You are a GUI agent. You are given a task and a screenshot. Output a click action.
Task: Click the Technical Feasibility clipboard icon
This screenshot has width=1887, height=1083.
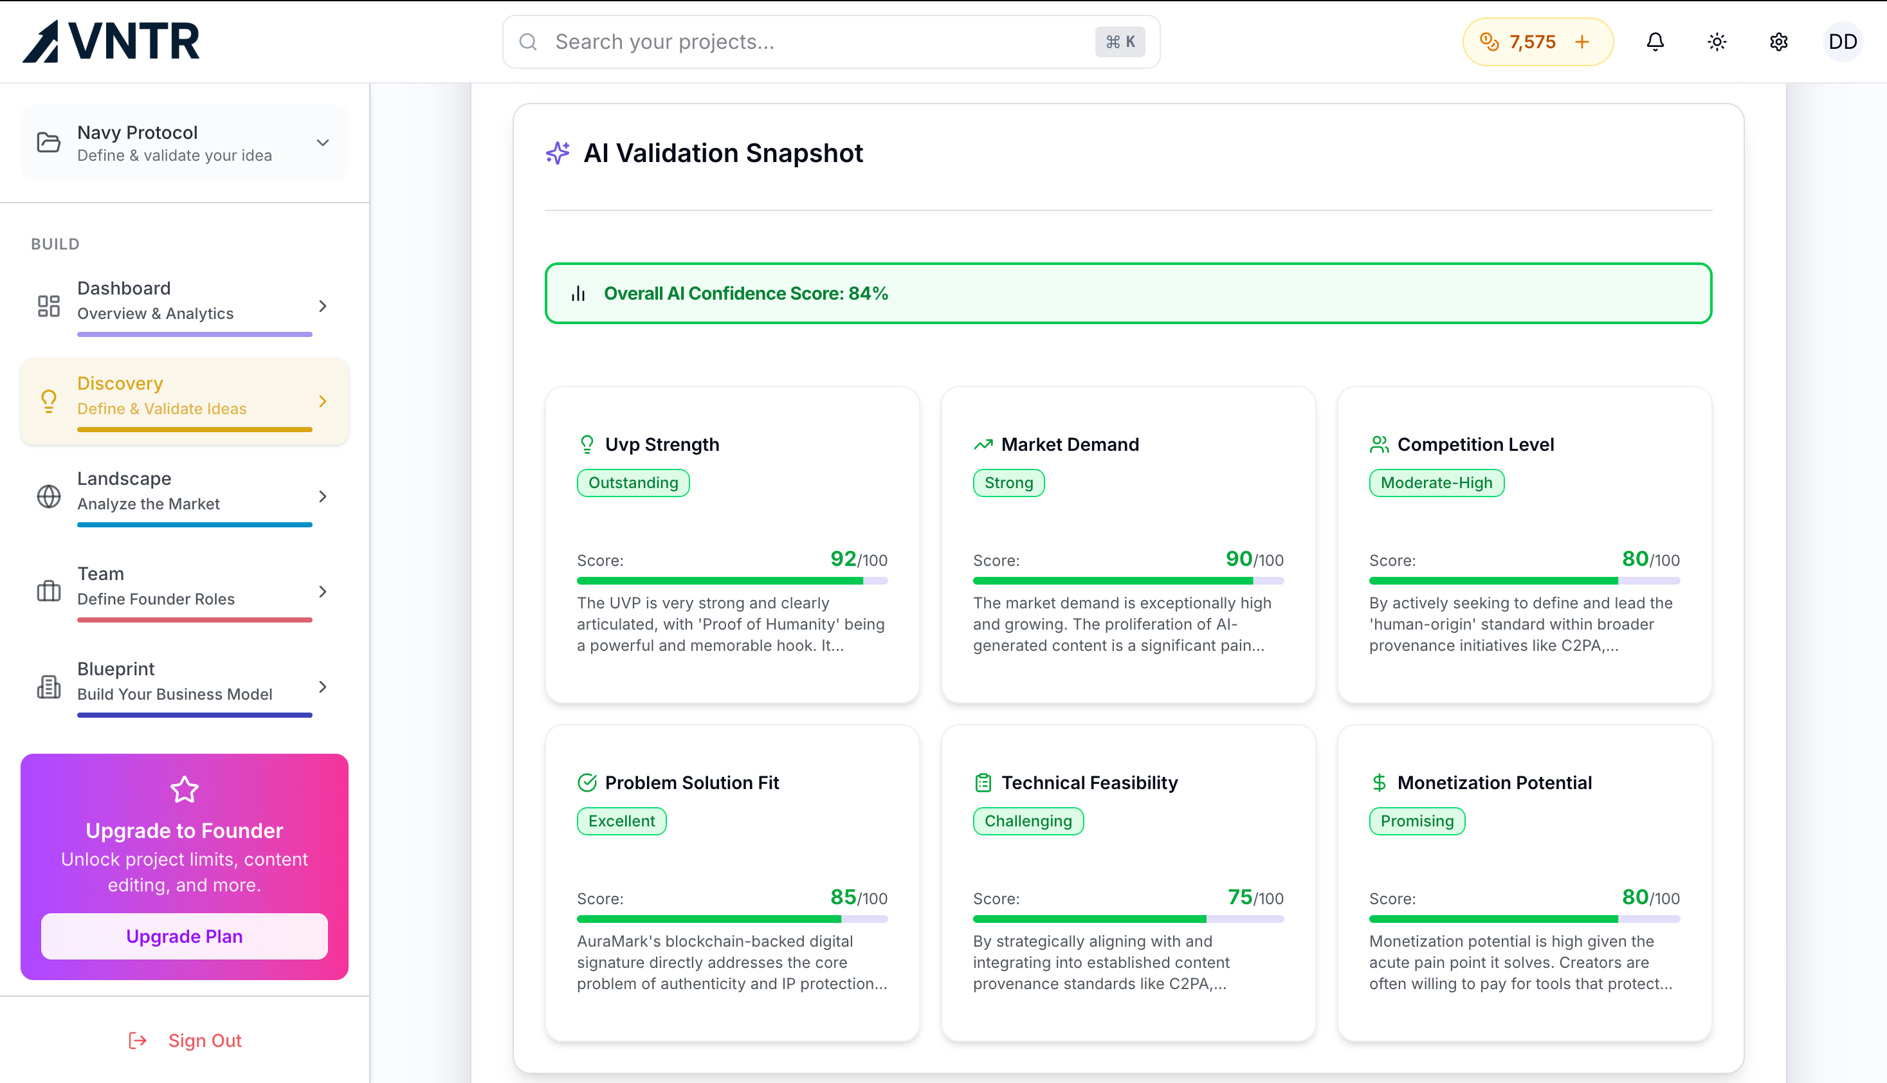pos(983,783)
